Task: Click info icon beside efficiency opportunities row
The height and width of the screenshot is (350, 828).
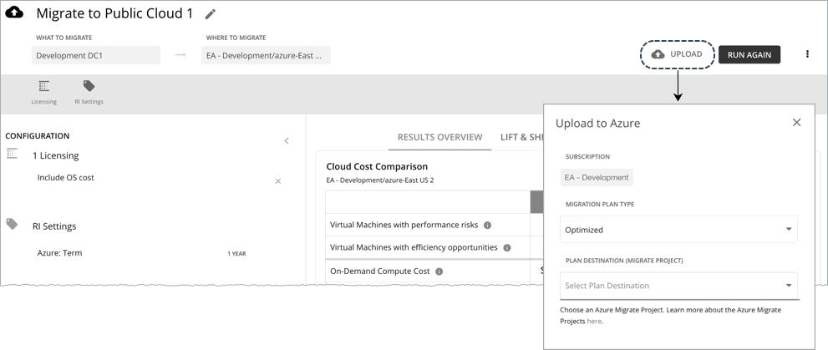Action: click(x=507, y=247)
